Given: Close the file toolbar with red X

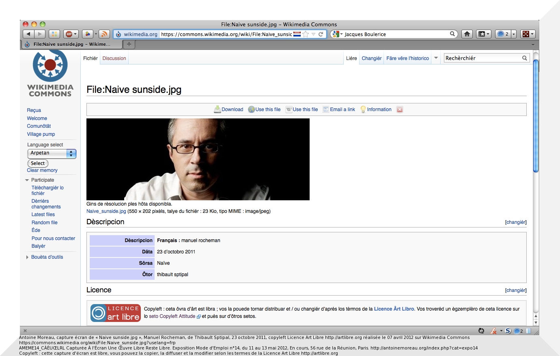Looking at the screenshot, I should [x=400, y=109].
